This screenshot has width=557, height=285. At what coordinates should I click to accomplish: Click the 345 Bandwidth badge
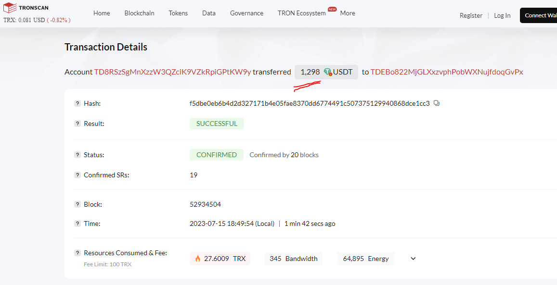pyautogui.click(x=293, y=259)
